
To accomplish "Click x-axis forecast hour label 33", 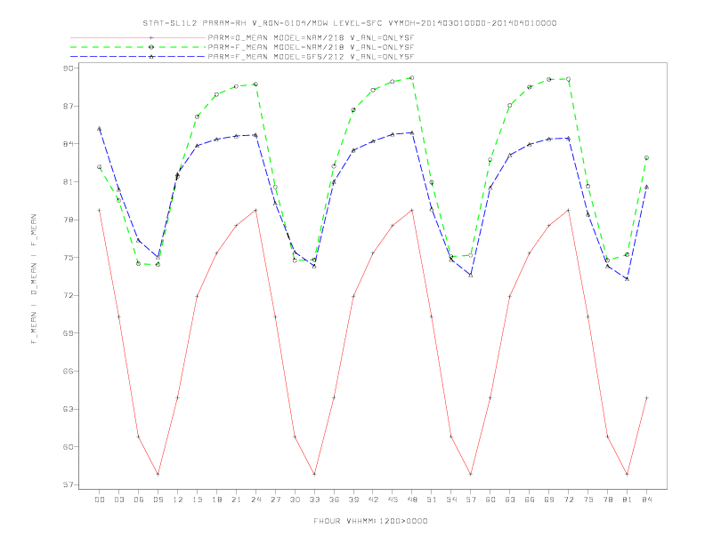I will point(314,500).
